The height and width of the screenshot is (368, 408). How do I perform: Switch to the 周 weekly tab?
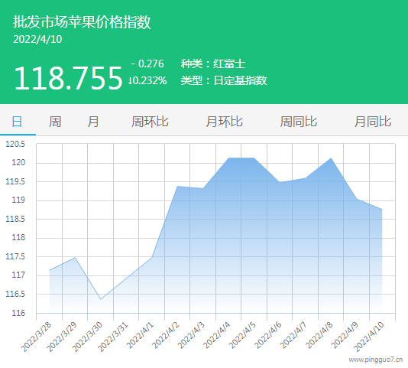click(55, 122)
